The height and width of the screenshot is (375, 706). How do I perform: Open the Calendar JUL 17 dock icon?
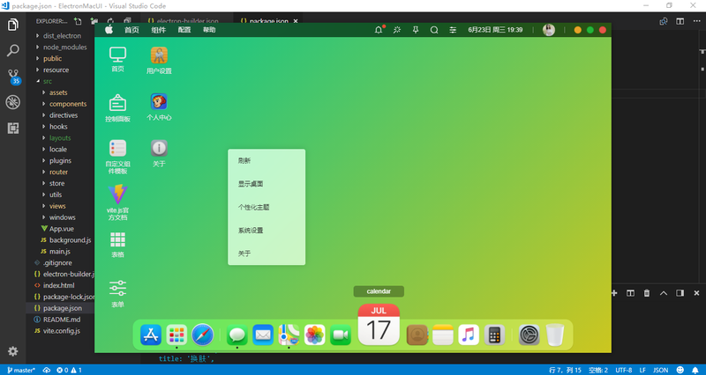point(379,325)
